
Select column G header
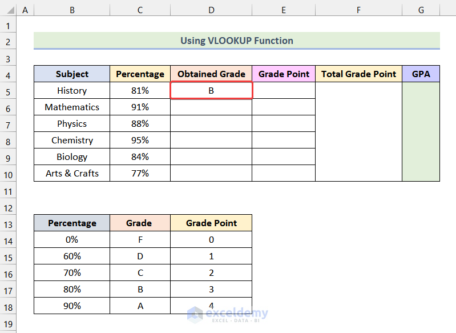point(421,10)
